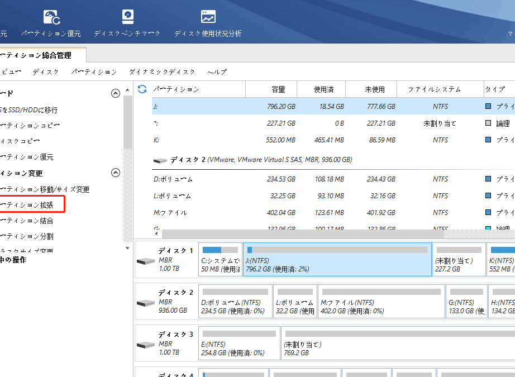The height and width of the screenshot is (377, 515).
Task: Select H:(NTFS) 134.2 GB block
Action: (x=502, y=302)
